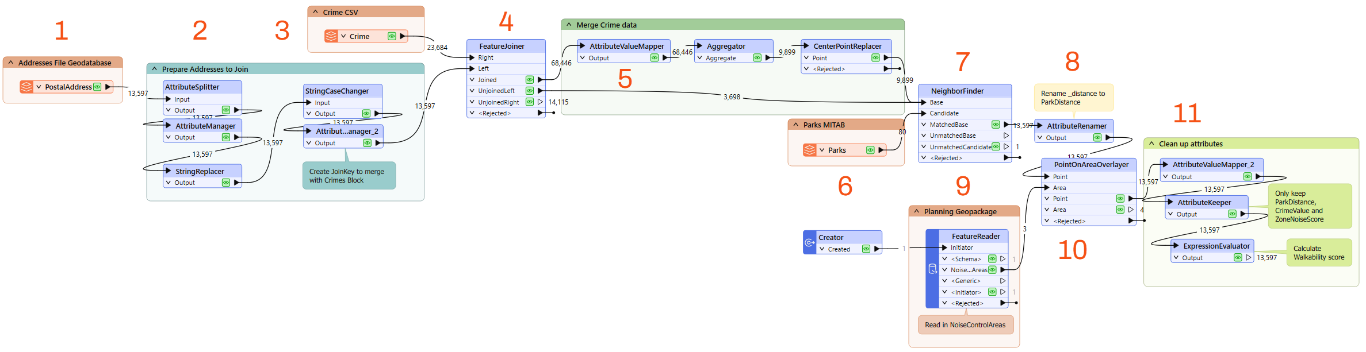This screenshot has width=1366, height=352.
Task: Toggle the NeighborFinder MatchedBase eye icon
Action: [x=996, y=125]
